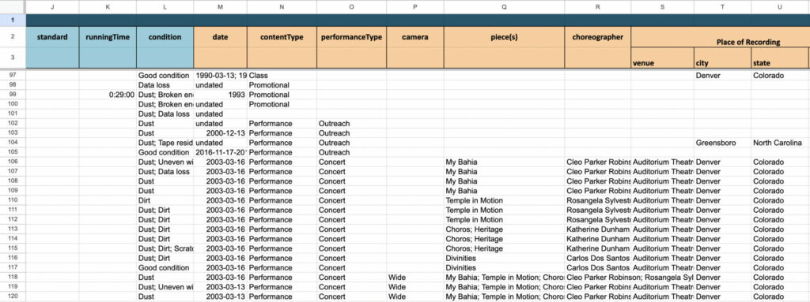Click North Carolina state cell
The height and width of the screenshot is (302, 810).
tap(779, 143)
